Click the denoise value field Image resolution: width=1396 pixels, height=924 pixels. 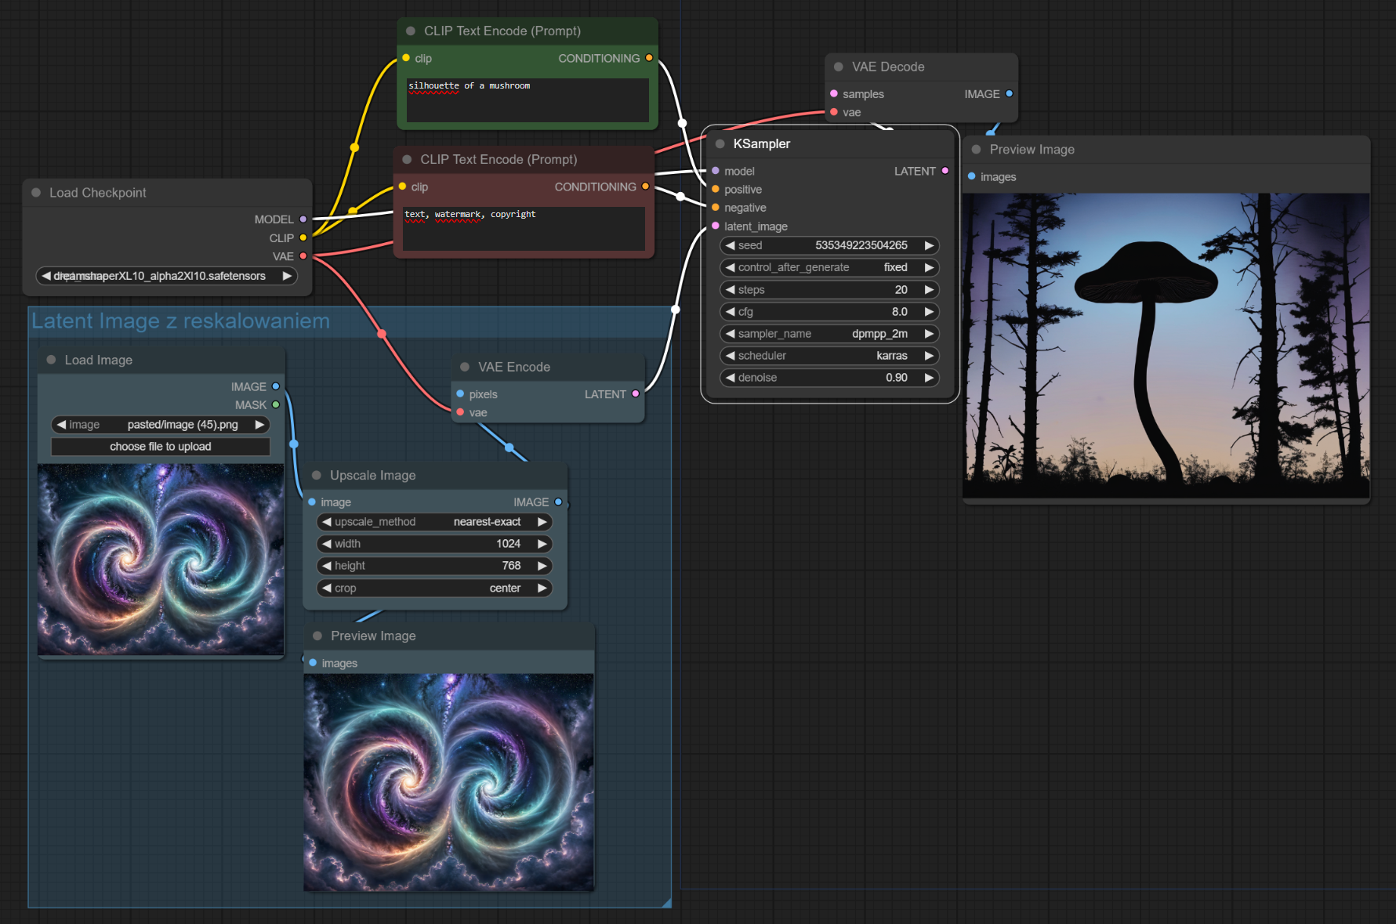click(829, 378)
